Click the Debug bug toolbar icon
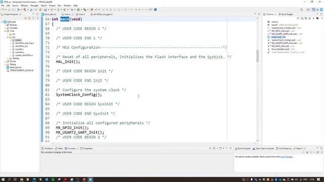The width and height of the screenshot is (324, 182). 72,10
